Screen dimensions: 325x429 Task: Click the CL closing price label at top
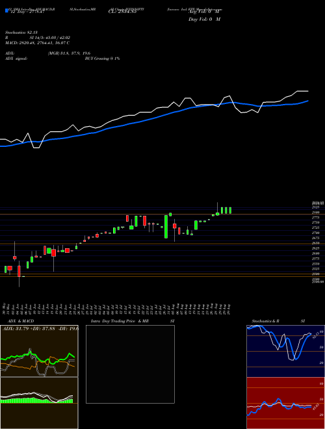pyautogui.click(x=122, y=12)
